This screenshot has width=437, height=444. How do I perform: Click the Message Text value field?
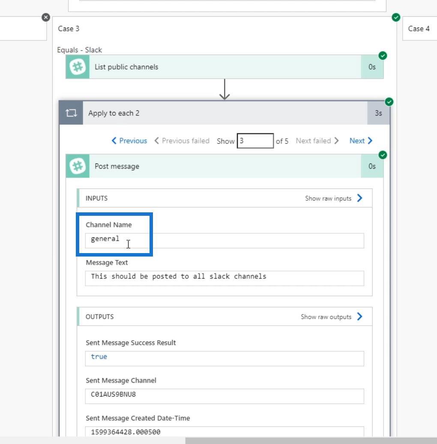[224, 278]
